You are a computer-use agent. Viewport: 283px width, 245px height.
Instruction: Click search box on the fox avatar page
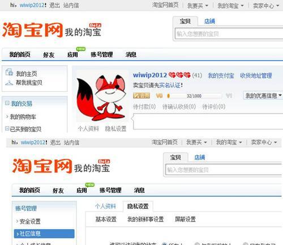click(229, 34)
